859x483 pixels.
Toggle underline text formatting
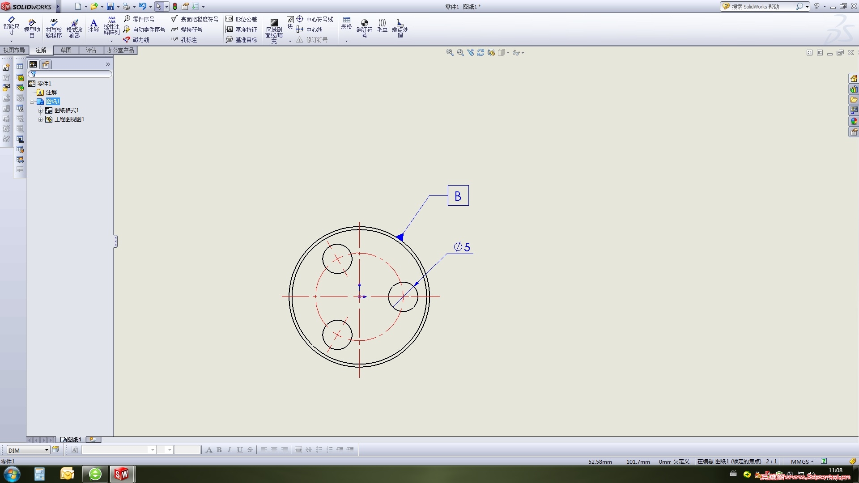(x=240, y=450)
